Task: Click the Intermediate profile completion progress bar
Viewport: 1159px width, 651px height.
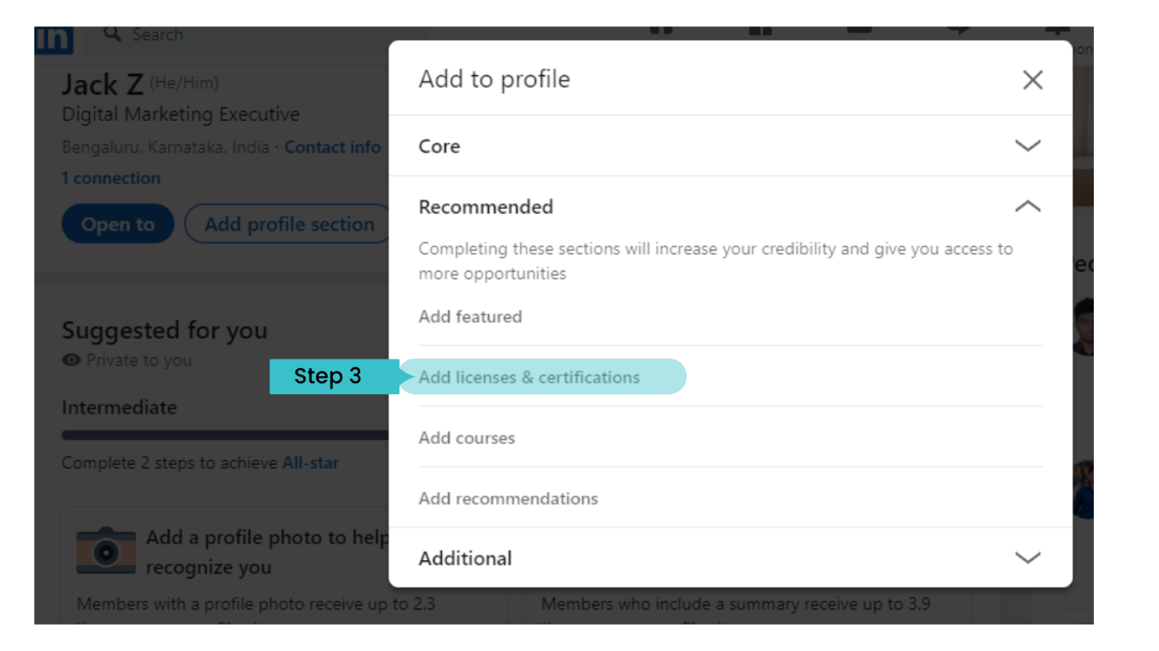Action: coord(217,435)
